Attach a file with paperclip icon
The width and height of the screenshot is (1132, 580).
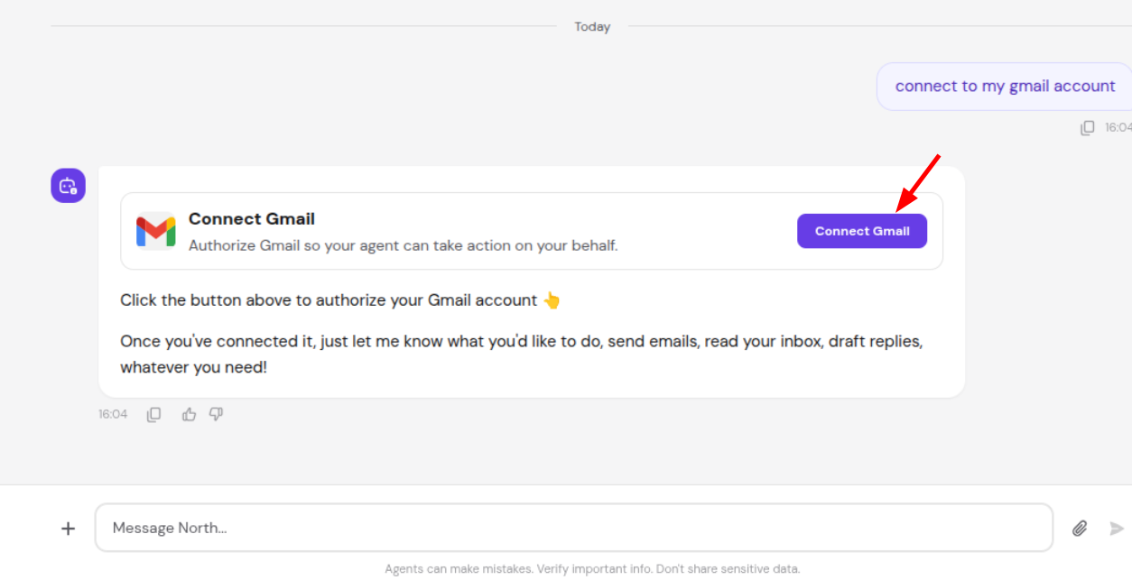1080,529
